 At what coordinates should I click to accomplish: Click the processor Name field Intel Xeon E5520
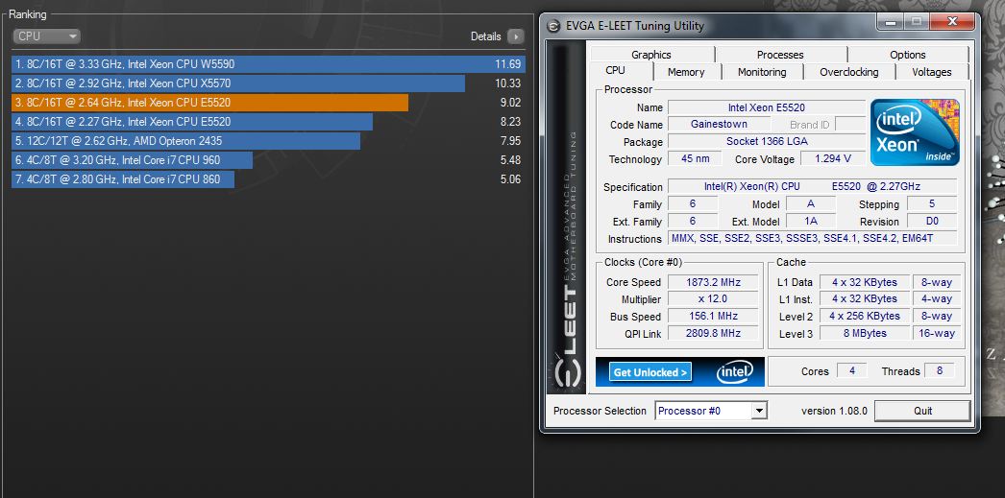tap(766, 107)
